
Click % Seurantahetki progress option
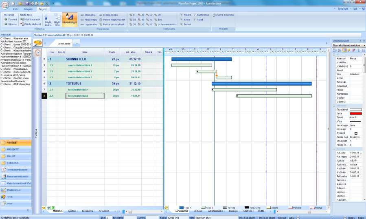click(x=165, y=24)
